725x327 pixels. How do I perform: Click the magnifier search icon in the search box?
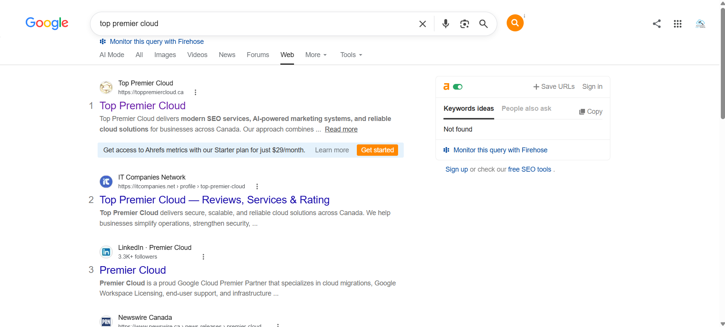484,24
